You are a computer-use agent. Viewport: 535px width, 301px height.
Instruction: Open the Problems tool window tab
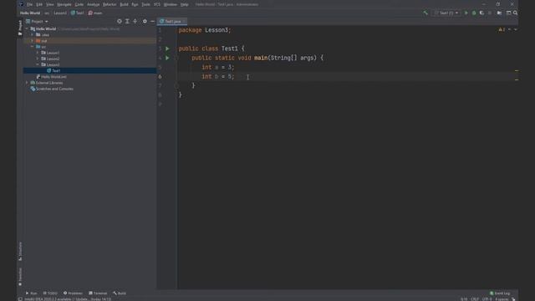(x=73, y=293)
